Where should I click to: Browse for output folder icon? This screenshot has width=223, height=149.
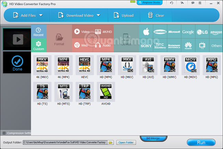pos(111,143)
